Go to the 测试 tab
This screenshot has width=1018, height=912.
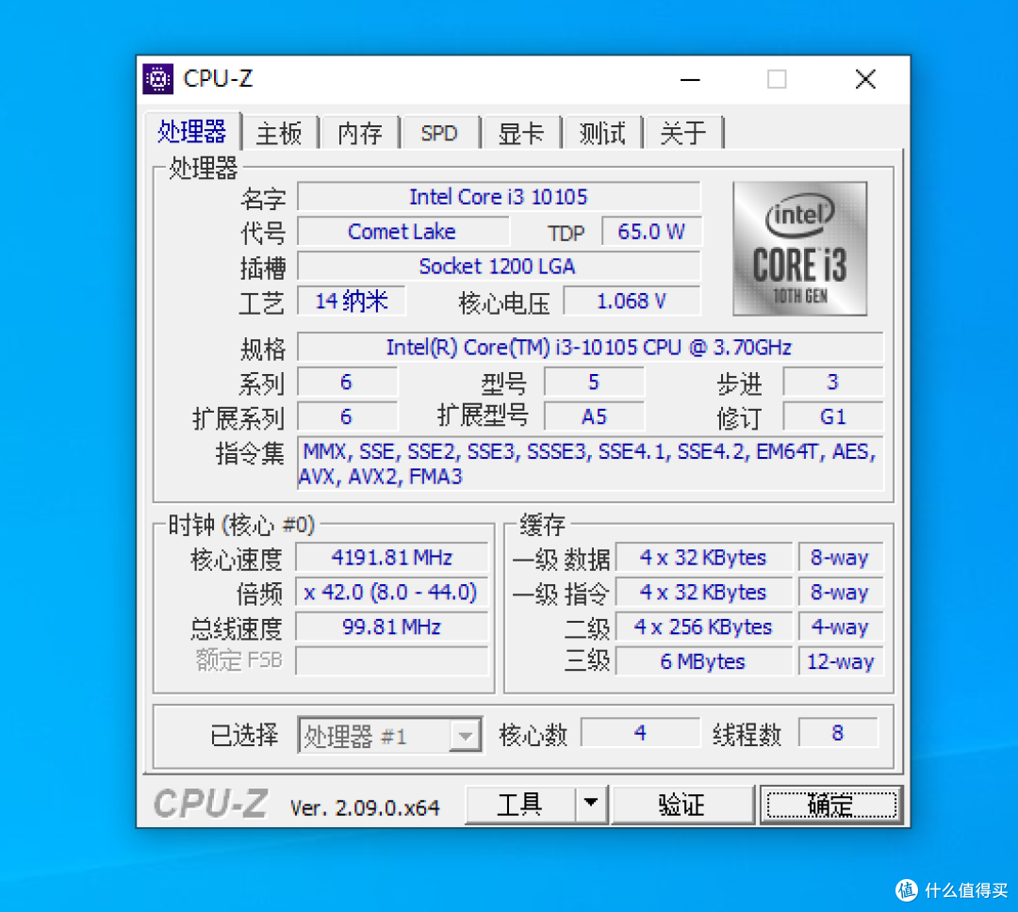(x=601, y=134)
